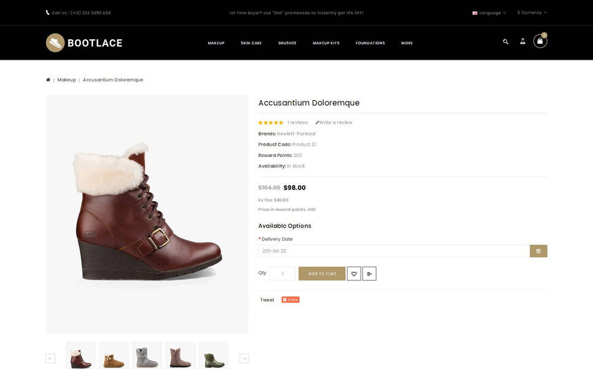Click the Add To Cart button
This screenshot has width=593, height=369.
coord(322,274)
